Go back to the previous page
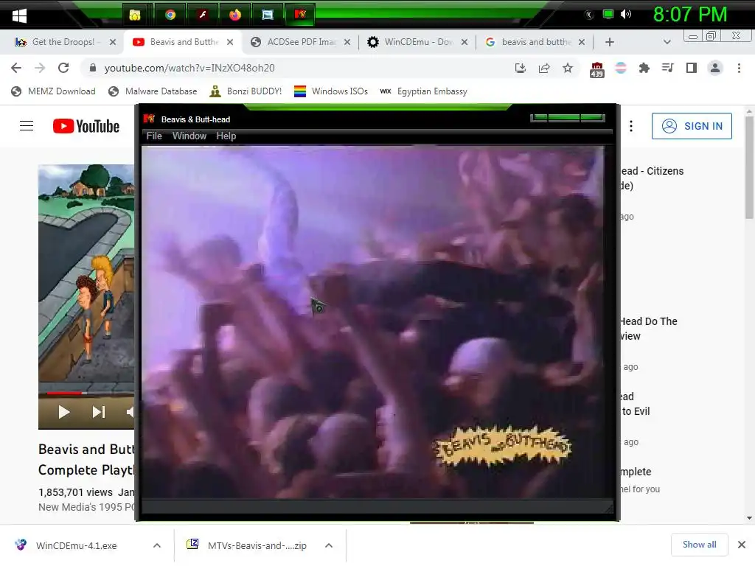Viewport: 755px width, 566px height. pos(16,68)
